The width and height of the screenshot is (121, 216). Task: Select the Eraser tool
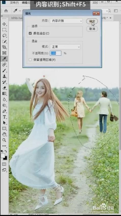pyautogui.click(x=4, y=88)
